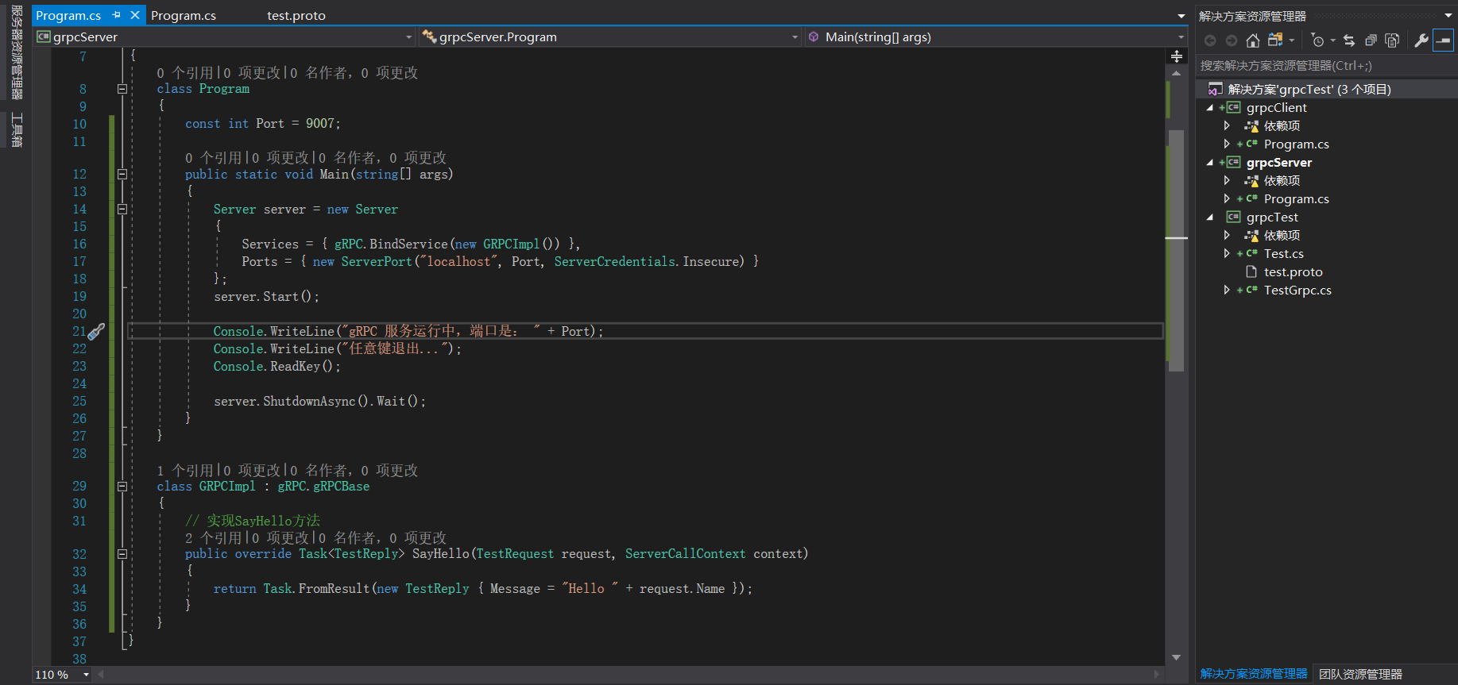Screen dimensions: 1458x685
Task: Click the Home icon in Solution Explorer
Action: 1253,40
